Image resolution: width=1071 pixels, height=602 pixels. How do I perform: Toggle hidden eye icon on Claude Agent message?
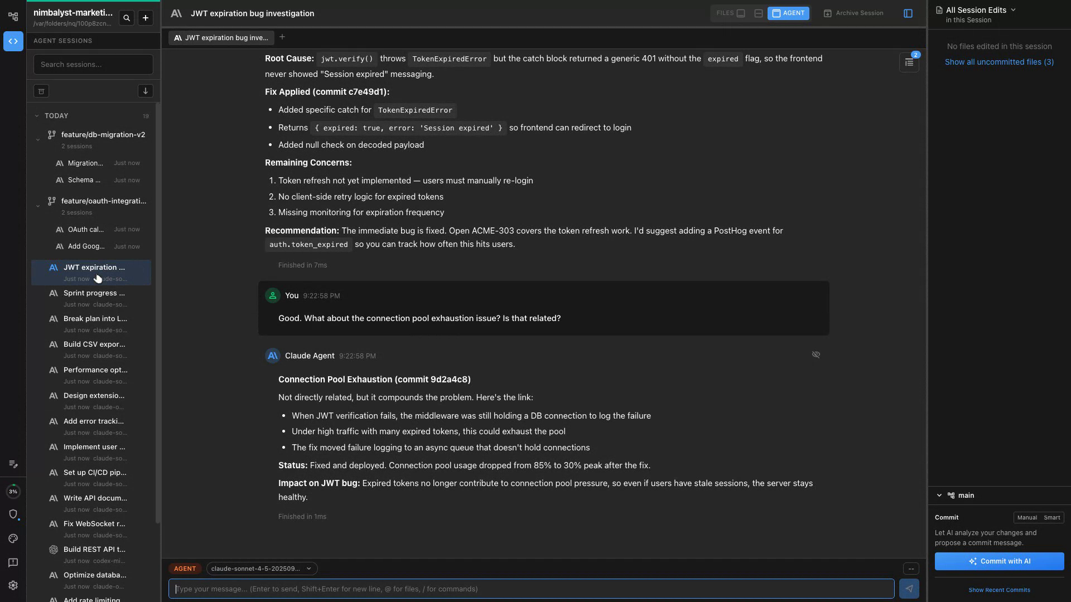[x=816, y=355]
